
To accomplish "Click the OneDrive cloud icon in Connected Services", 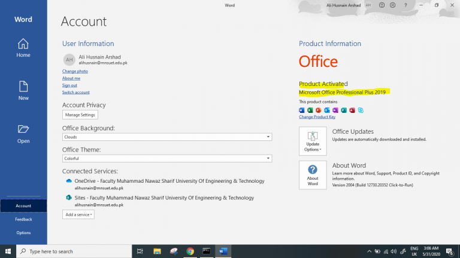I will tap(69, 181).
